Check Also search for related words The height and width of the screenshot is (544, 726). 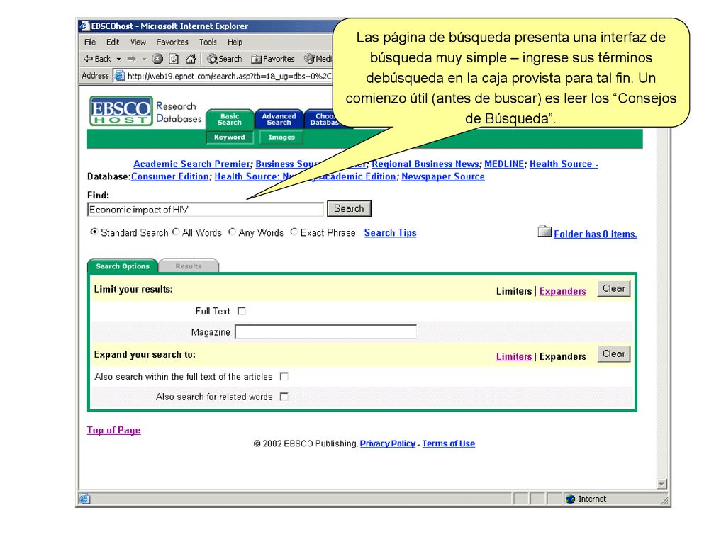284,397
